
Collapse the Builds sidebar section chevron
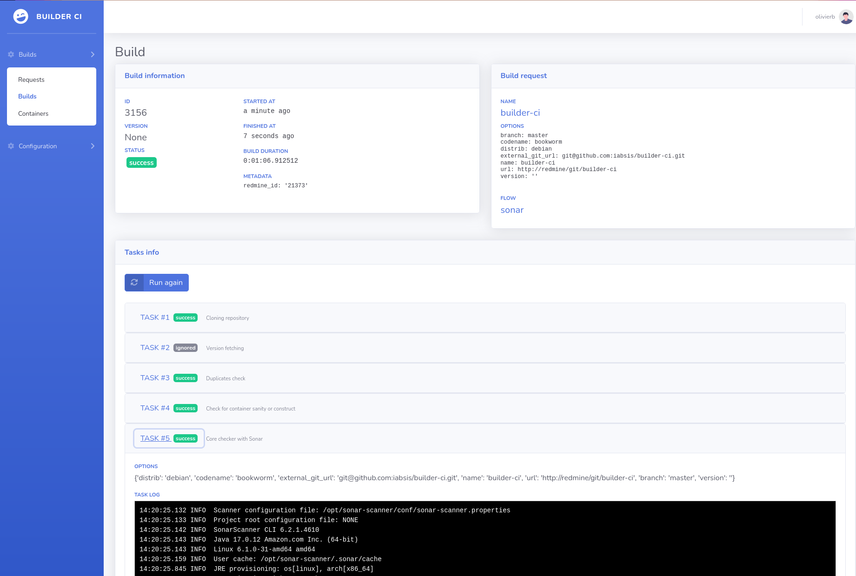93,54
